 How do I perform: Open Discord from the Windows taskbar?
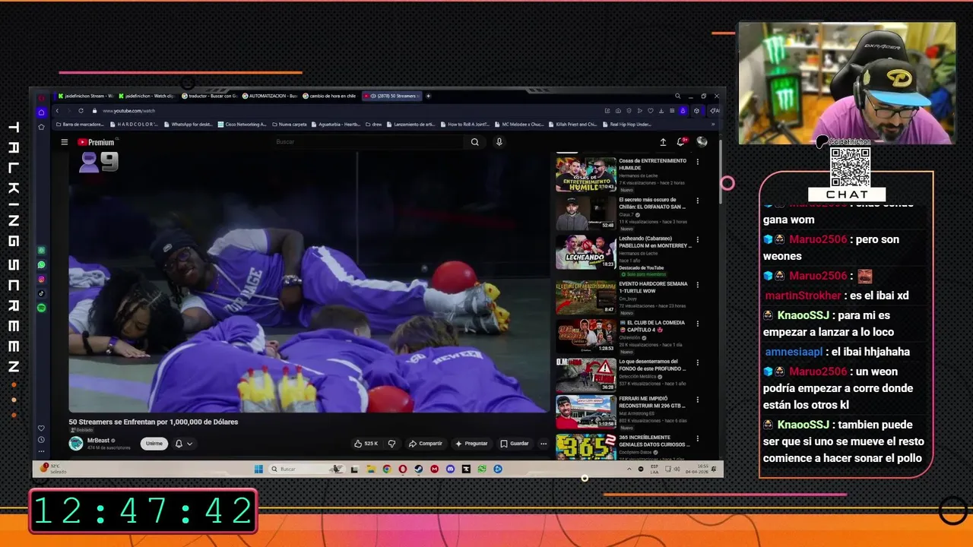click(x=451, y=469)
